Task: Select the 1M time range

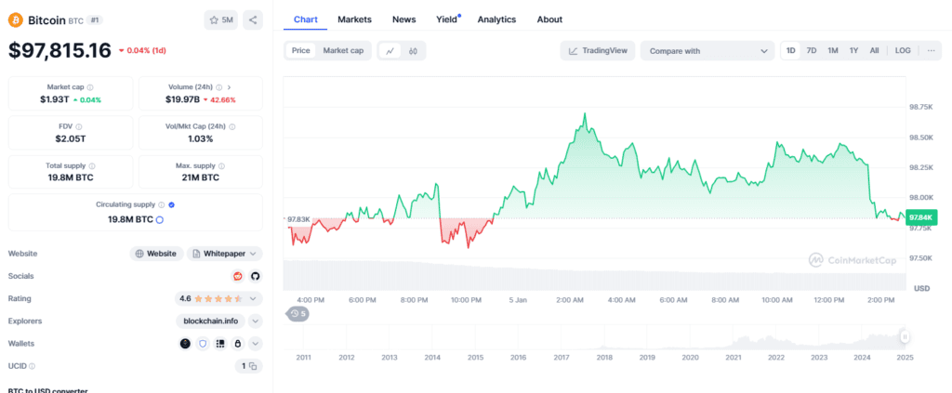Action: pyautogui.click(x=832, y=51)
